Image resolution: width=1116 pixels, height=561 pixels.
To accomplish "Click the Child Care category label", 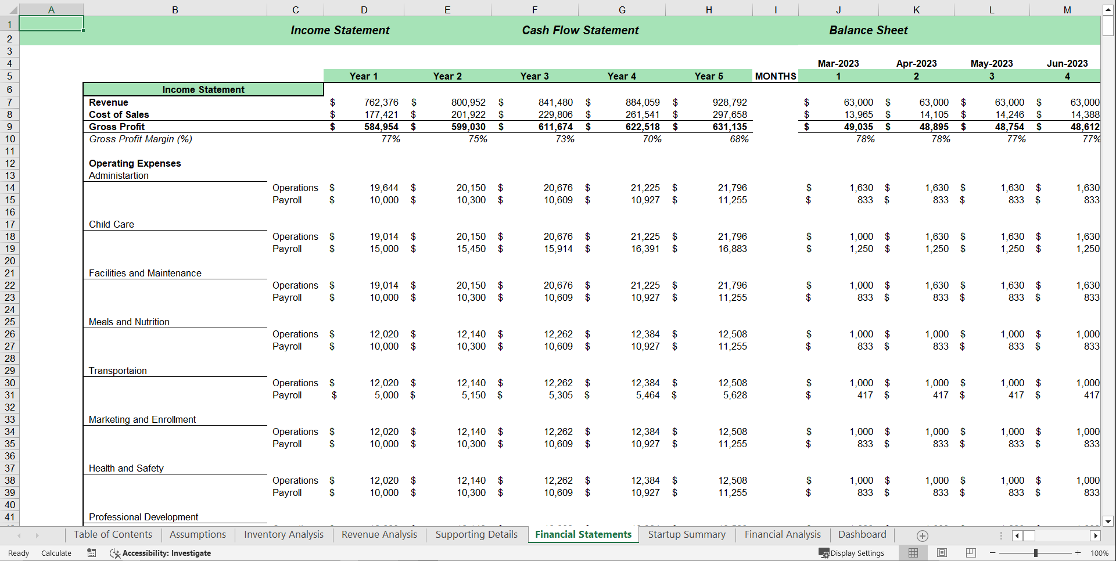I will [112, 224].
